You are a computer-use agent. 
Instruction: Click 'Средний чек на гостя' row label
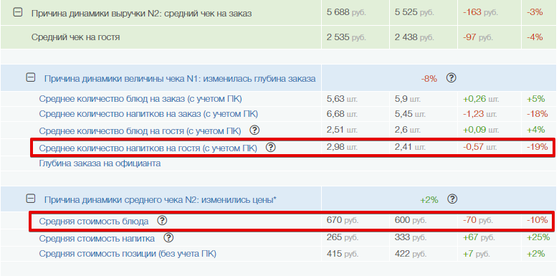coord(75,37)
